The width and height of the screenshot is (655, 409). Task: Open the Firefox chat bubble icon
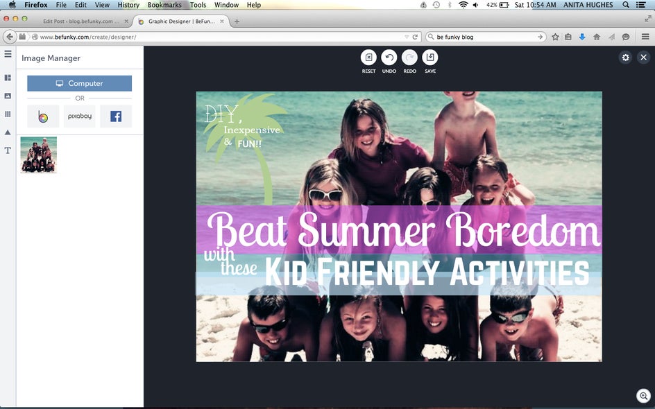(626, 37)
